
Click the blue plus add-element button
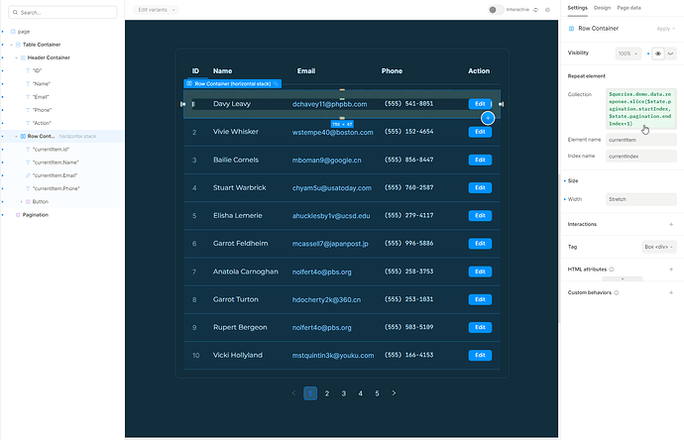click(487, 118)
